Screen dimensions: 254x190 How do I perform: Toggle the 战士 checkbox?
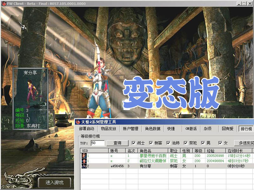(x=134, y=143)
